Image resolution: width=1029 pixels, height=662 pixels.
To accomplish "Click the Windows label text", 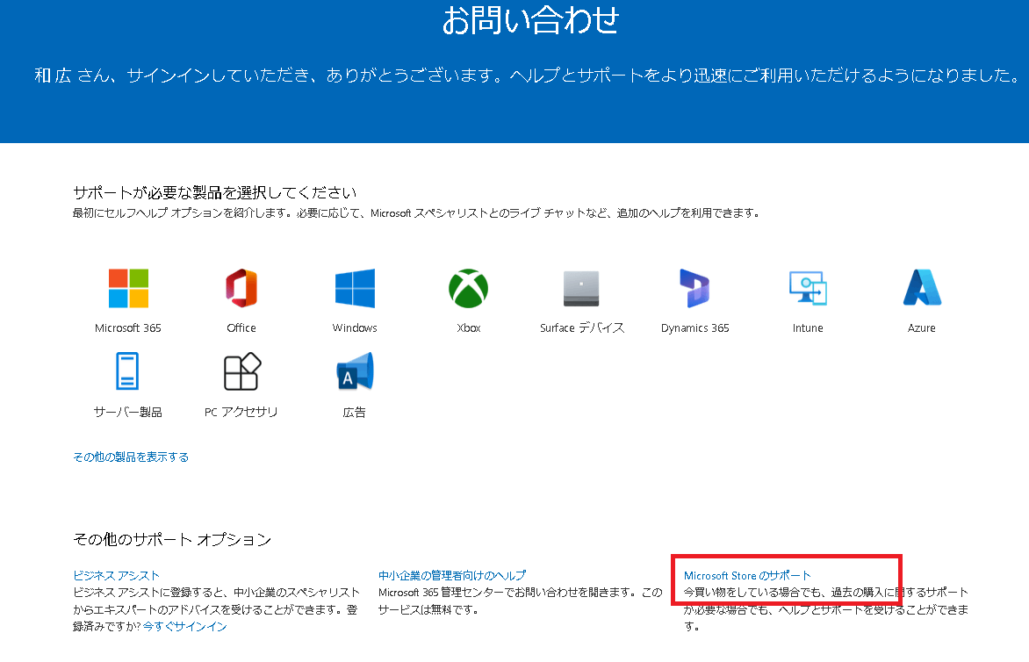I will pos(355,328).
